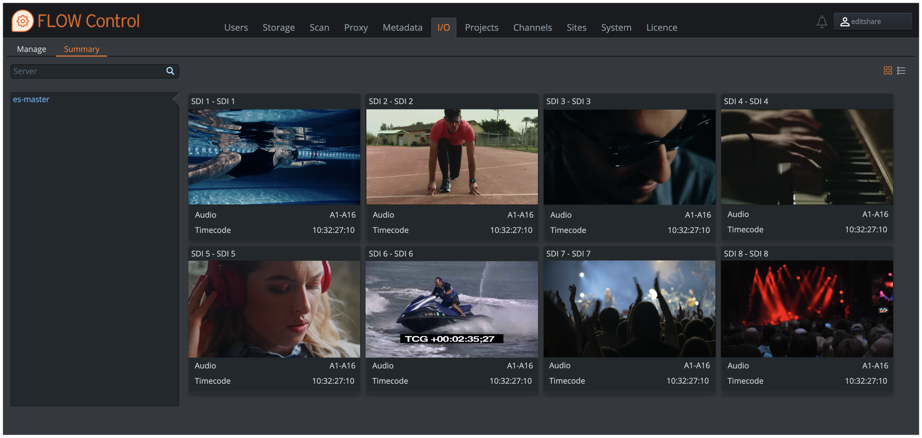This screenshot has height=438, width=922.
Task: Click the server search magnifier icon
Action: 170,71
